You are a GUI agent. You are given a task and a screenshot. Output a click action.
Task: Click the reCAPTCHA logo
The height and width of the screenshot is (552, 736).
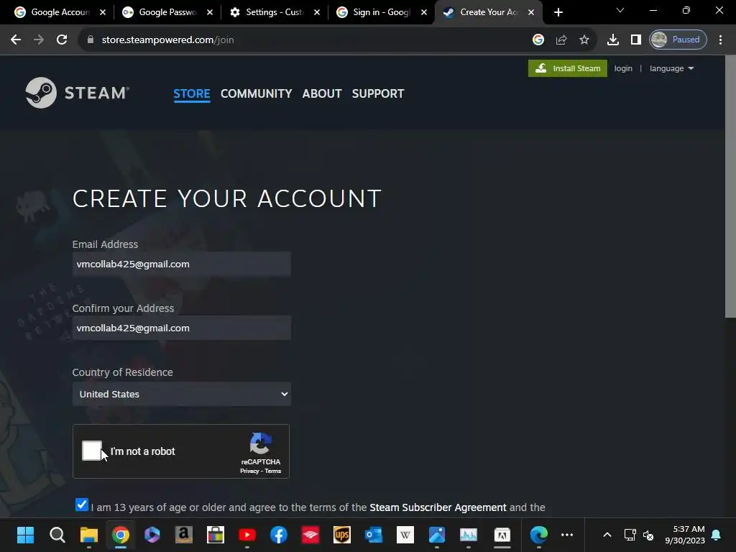(260, 443)
